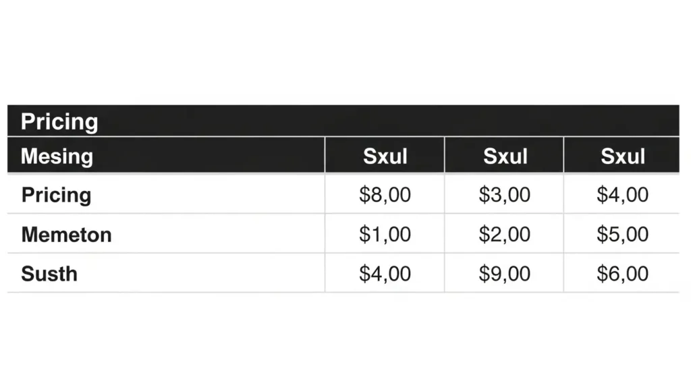Click the $8,00 price cell

pos(385,195)
